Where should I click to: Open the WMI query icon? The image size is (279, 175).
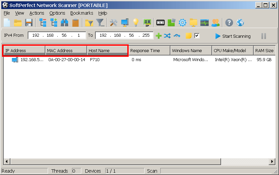(160, 23)
